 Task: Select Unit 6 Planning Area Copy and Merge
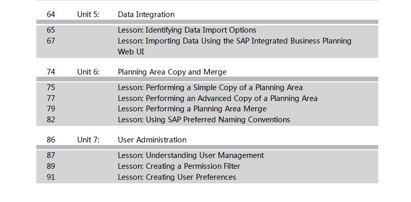coord(172,72)
